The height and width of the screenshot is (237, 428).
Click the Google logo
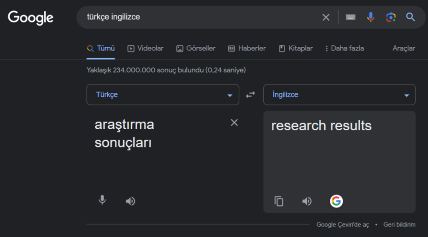point(31,18)
